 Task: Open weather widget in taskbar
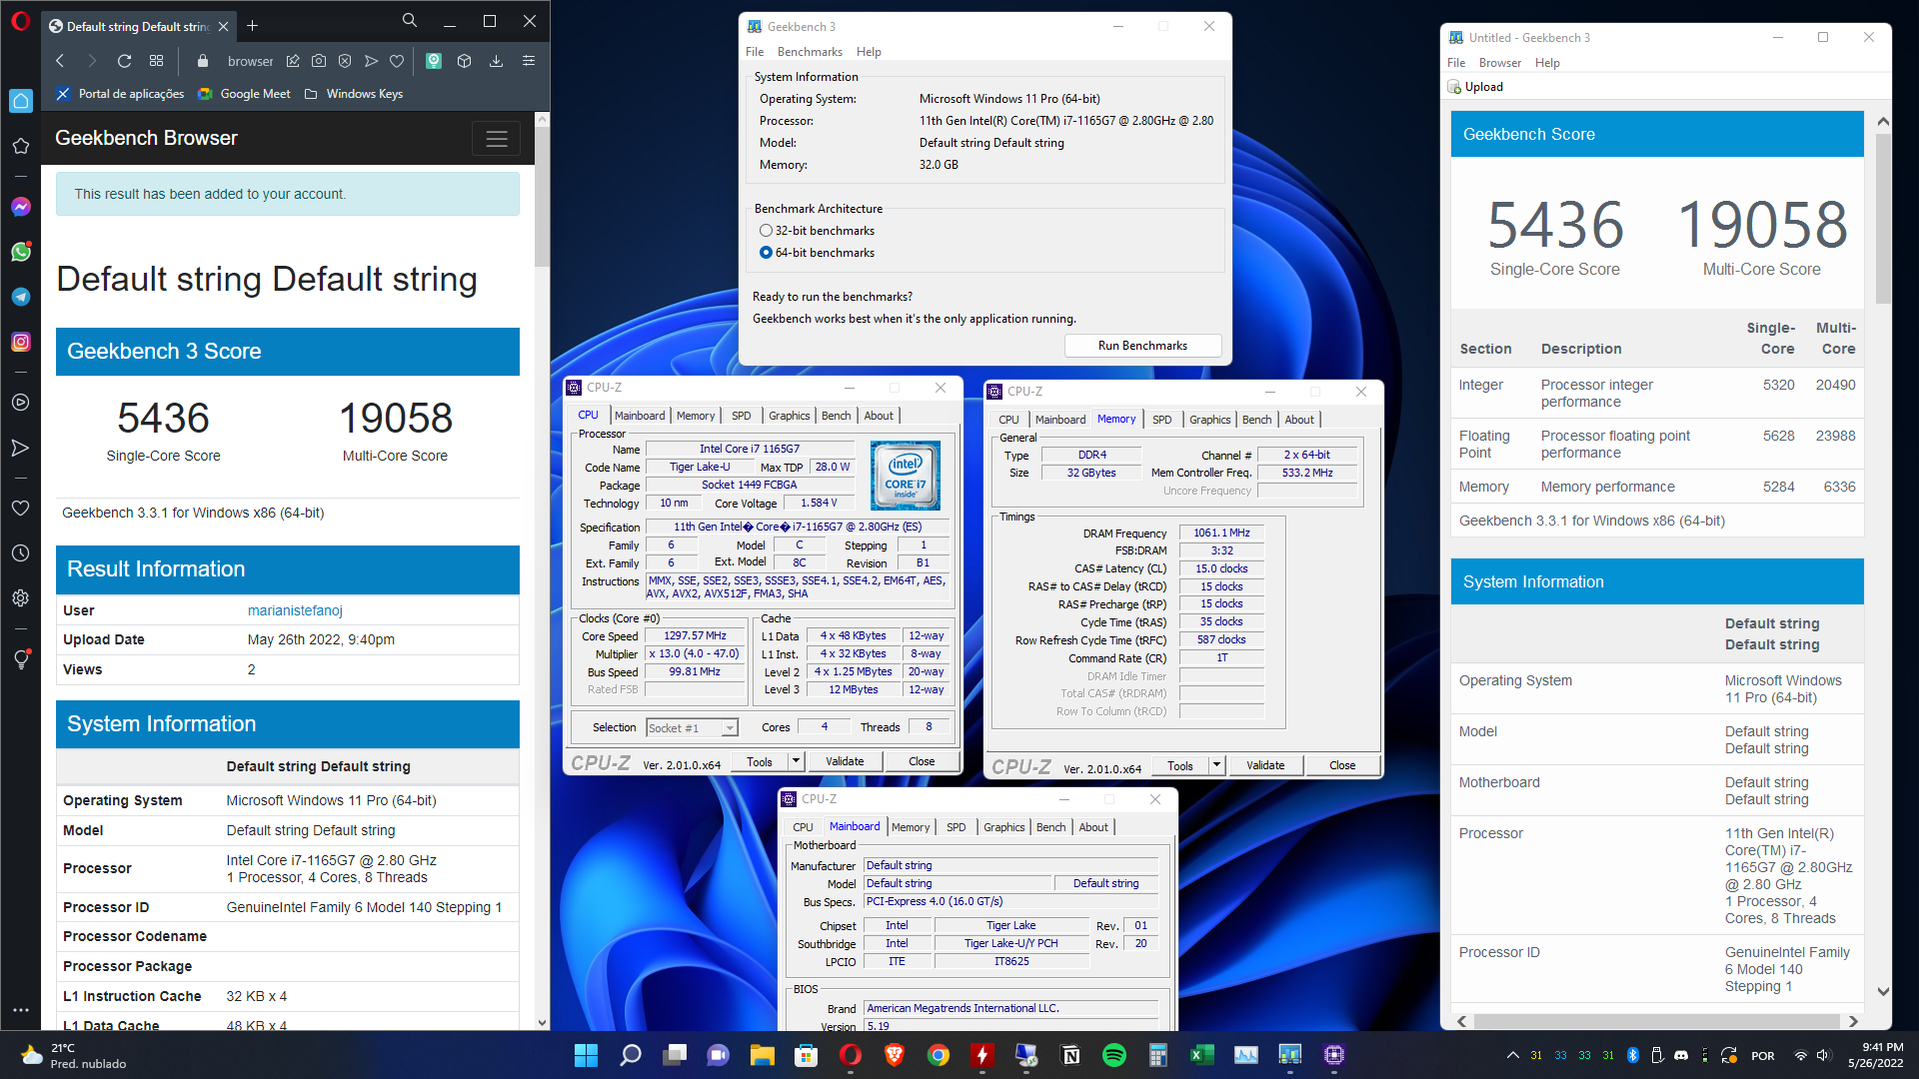coord(75,1055)
